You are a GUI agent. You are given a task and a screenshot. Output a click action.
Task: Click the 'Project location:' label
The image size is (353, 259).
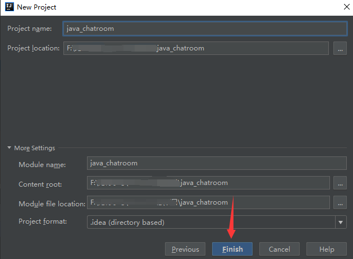pos(33,48)
